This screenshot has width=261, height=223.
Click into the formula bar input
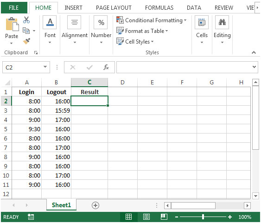[x=184, y=67]
